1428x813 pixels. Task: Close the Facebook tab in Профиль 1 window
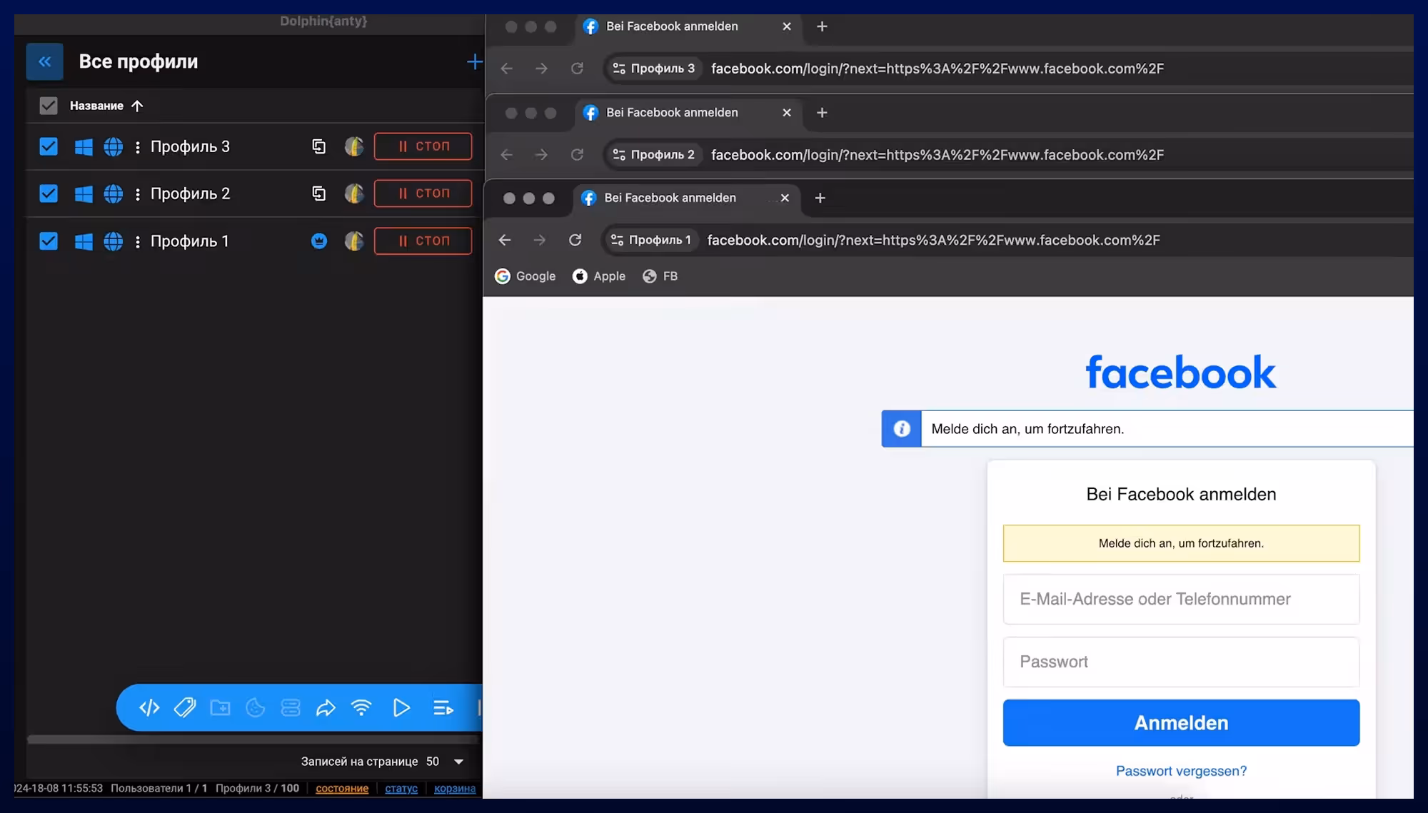point(785,198)
